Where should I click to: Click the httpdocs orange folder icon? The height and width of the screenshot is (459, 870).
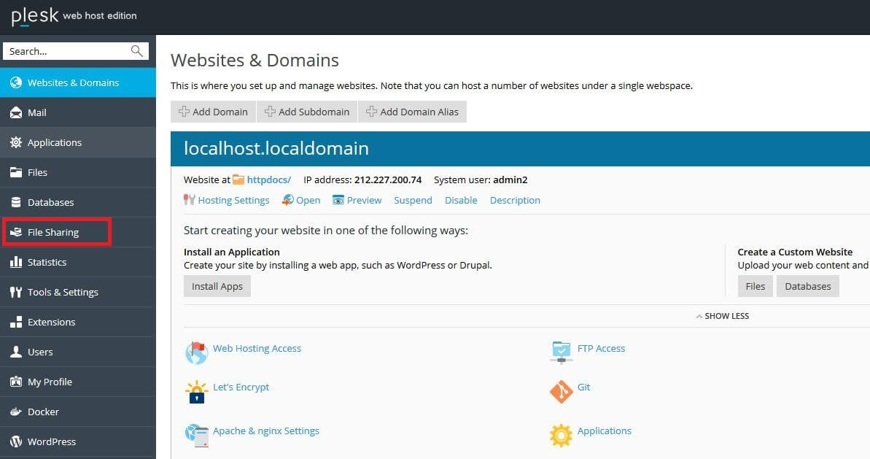[x=238, y=180]
